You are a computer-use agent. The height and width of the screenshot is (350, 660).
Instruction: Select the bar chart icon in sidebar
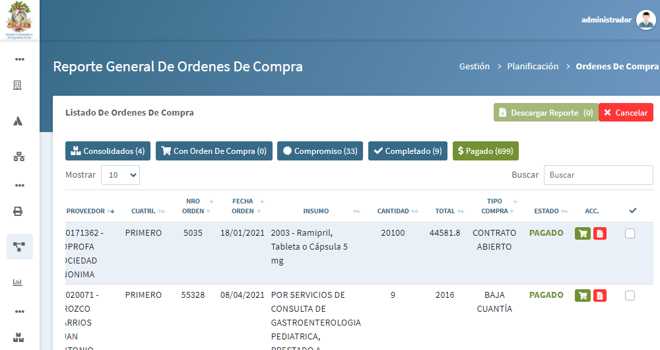pyautogui.click(x=18, y=282)
